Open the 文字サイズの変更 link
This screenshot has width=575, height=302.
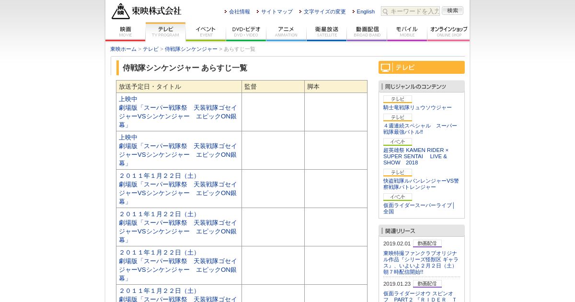tap(324, 12)
